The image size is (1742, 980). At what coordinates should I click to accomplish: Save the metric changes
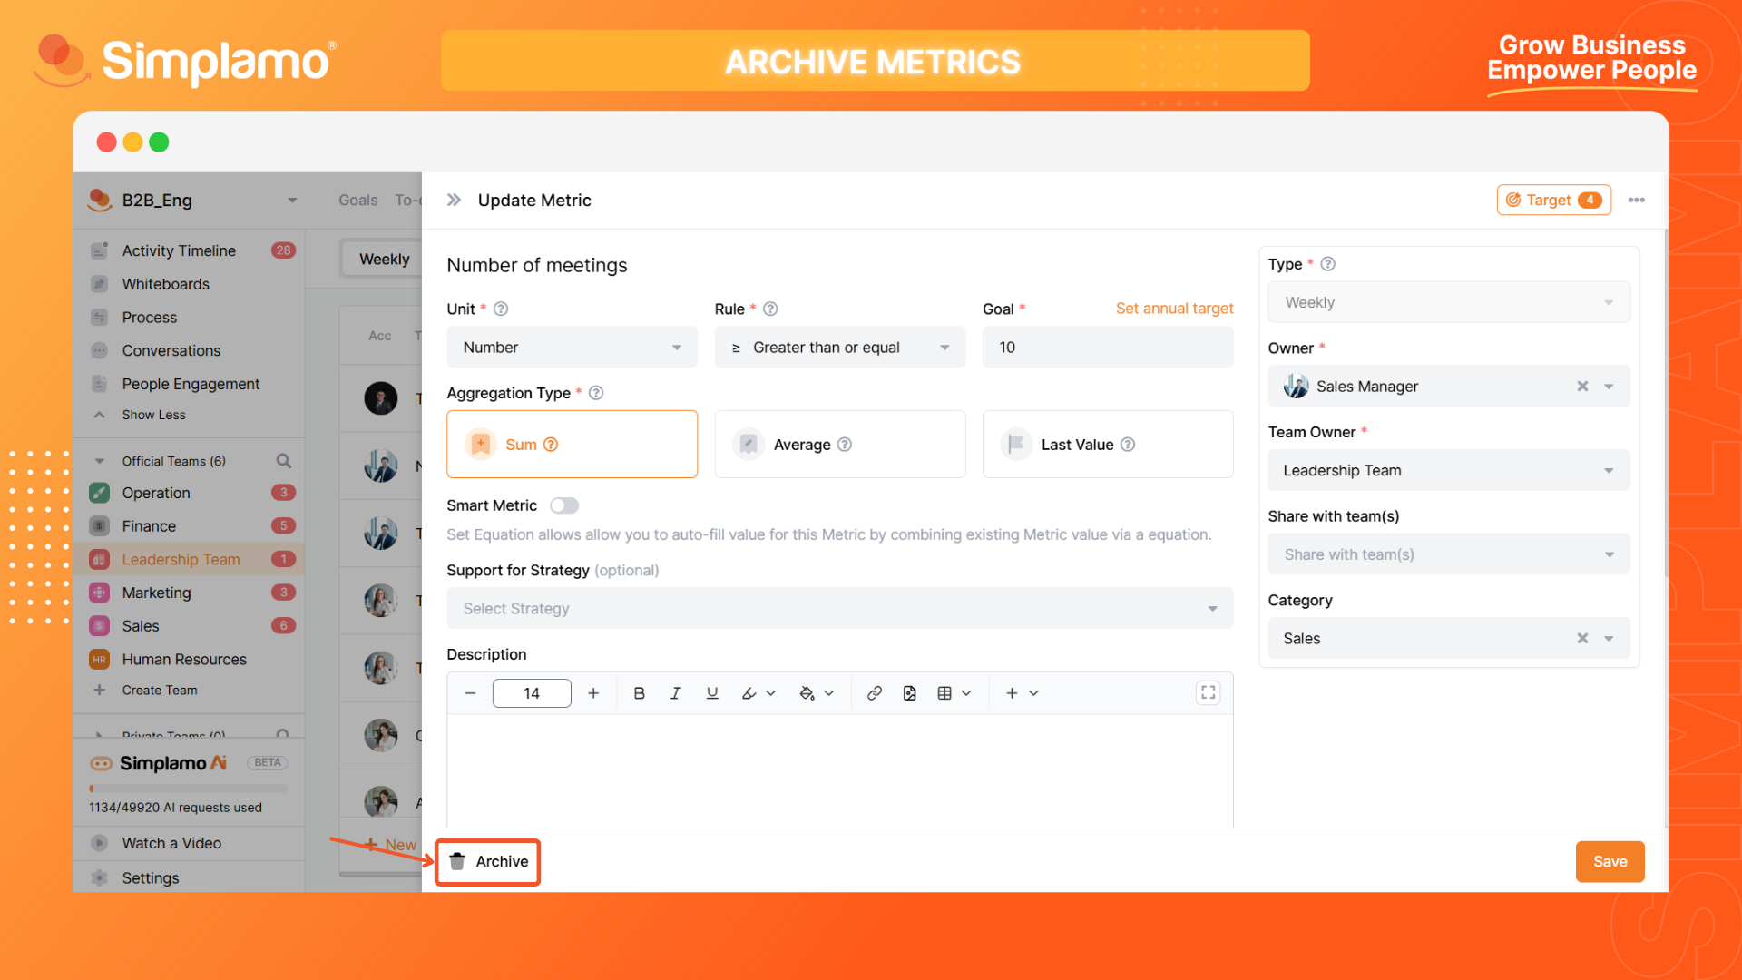(x=1610, y=862)
